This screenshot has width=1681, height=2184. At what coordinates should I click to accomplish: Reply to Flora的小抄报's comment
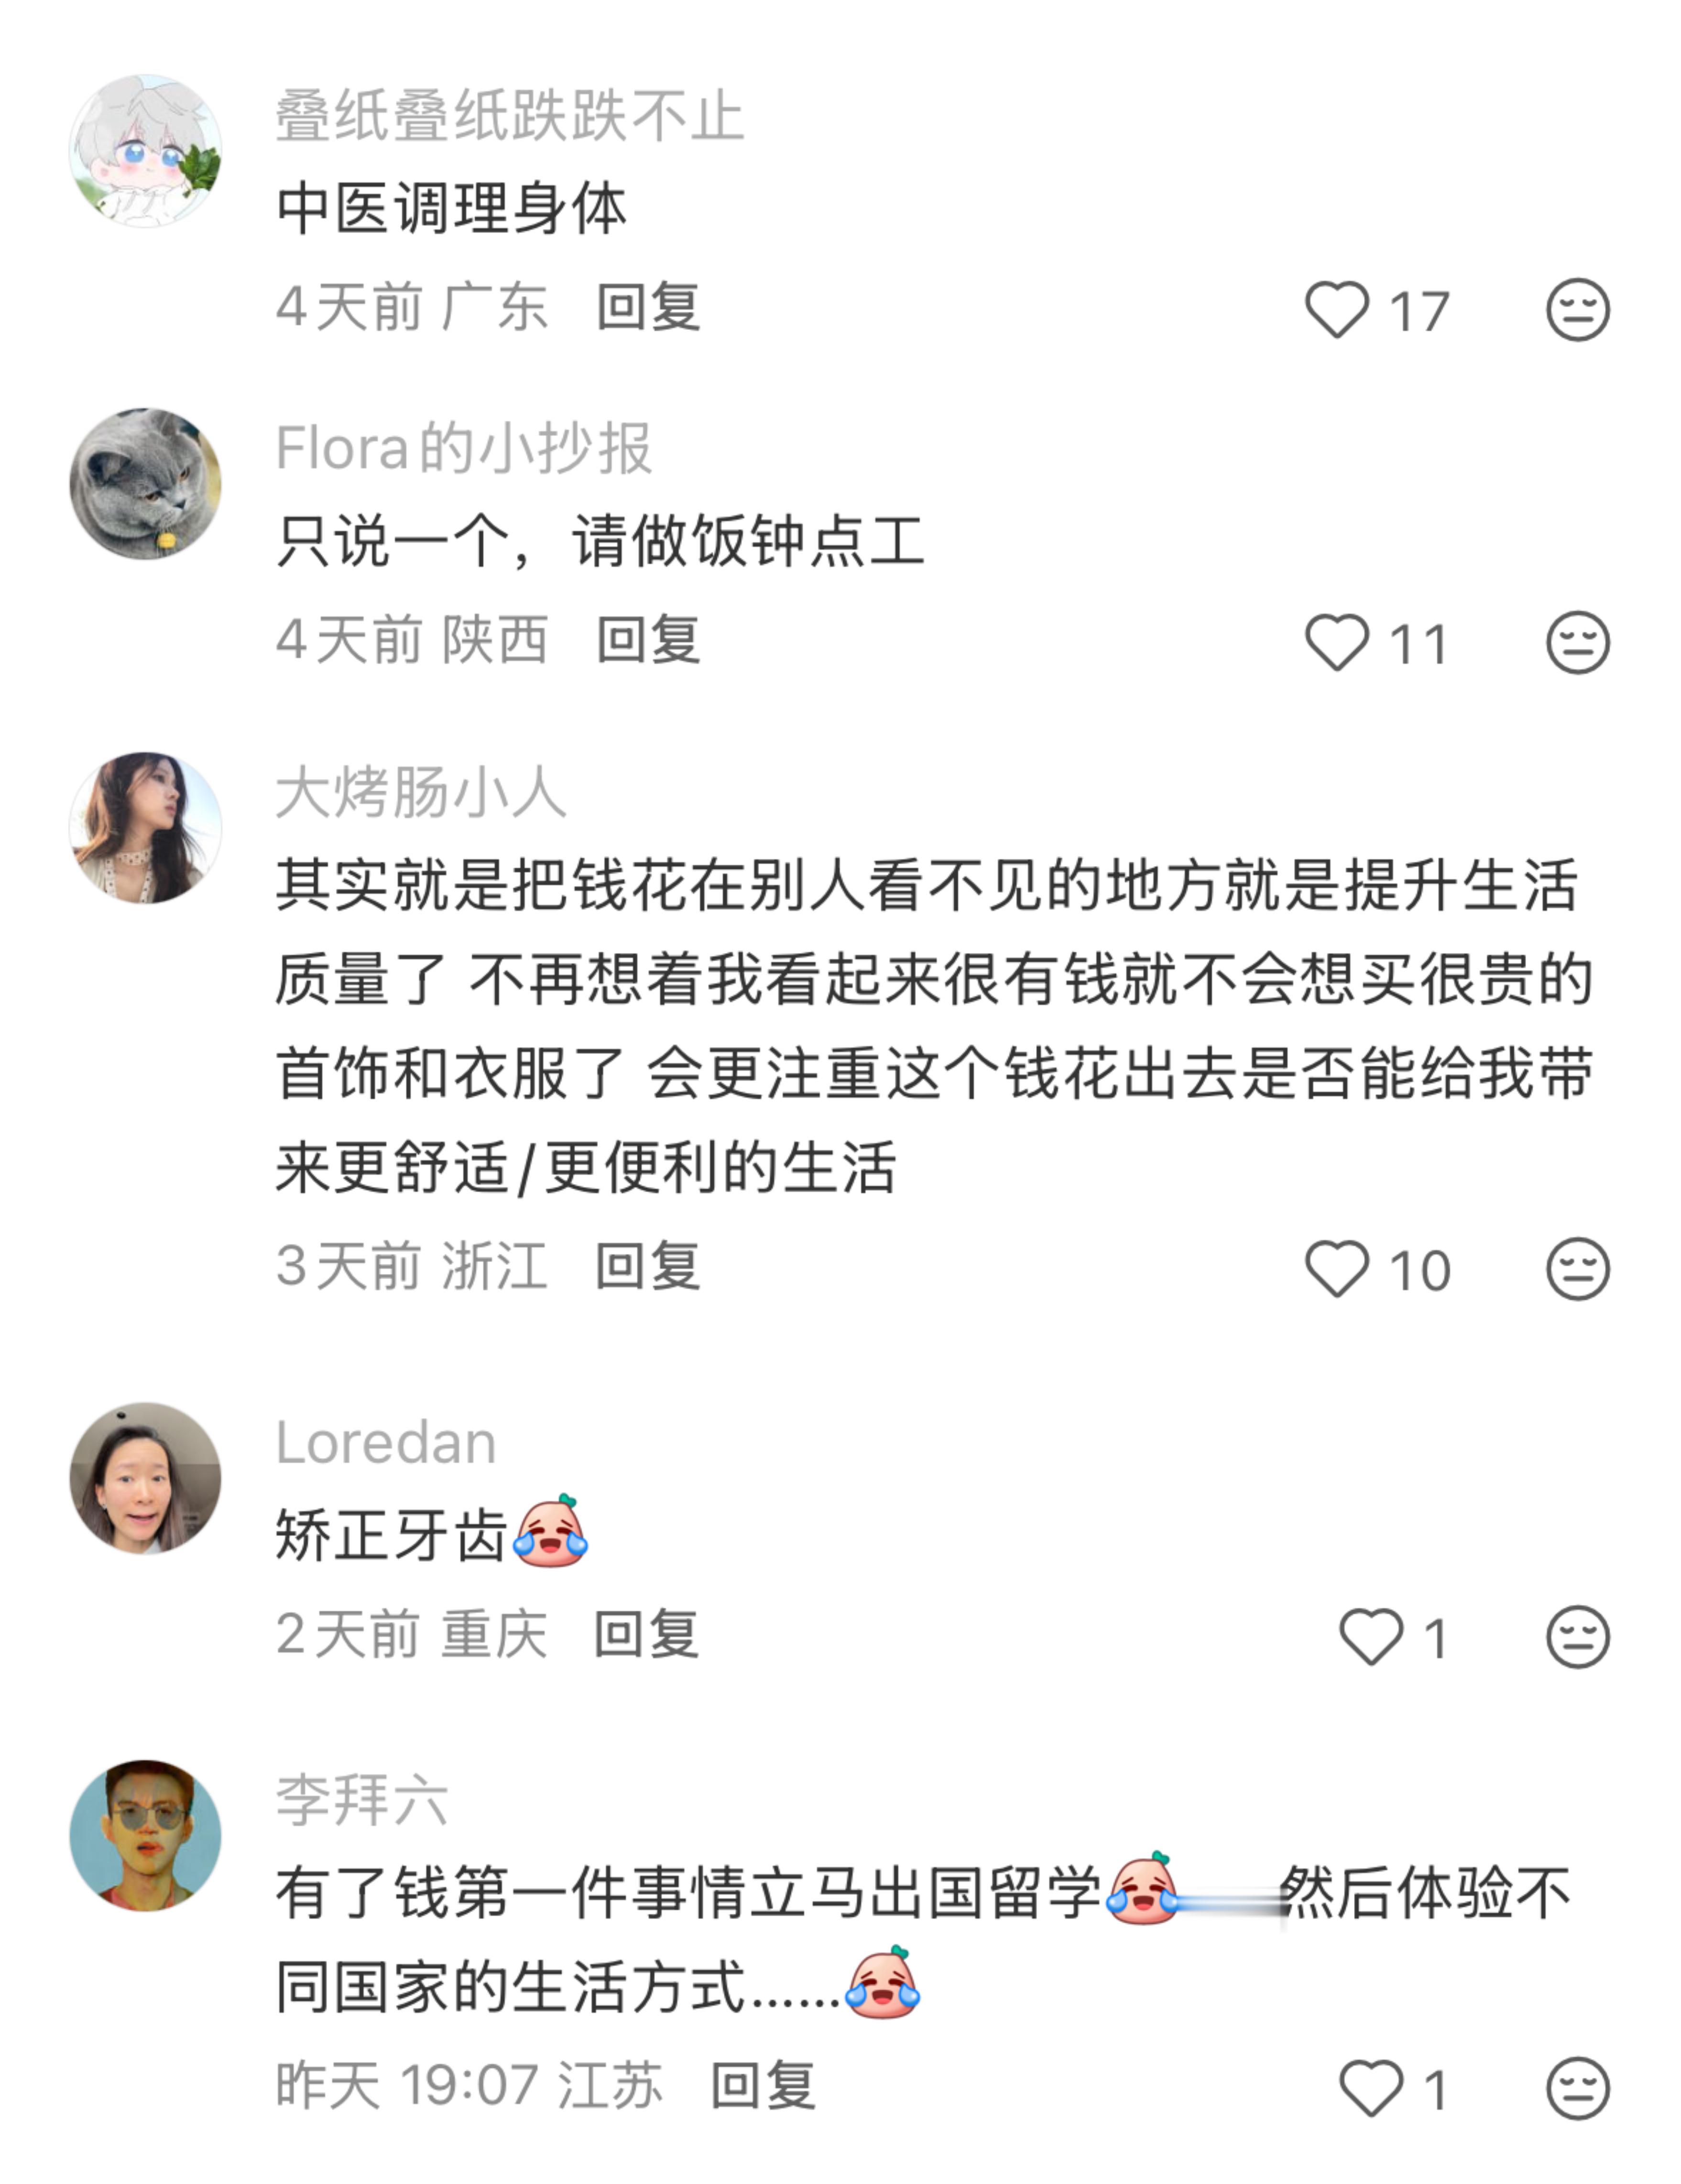648,640
